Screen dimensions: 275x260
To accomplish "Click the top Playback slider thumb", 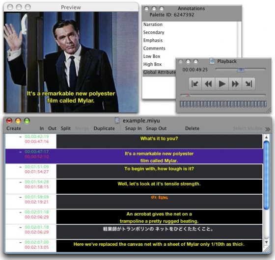I will pos(241,70).
